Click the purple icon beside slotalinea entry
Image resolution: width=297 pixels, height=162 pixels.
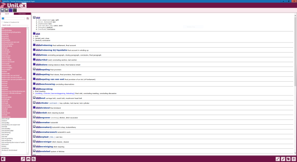point(34,55)
